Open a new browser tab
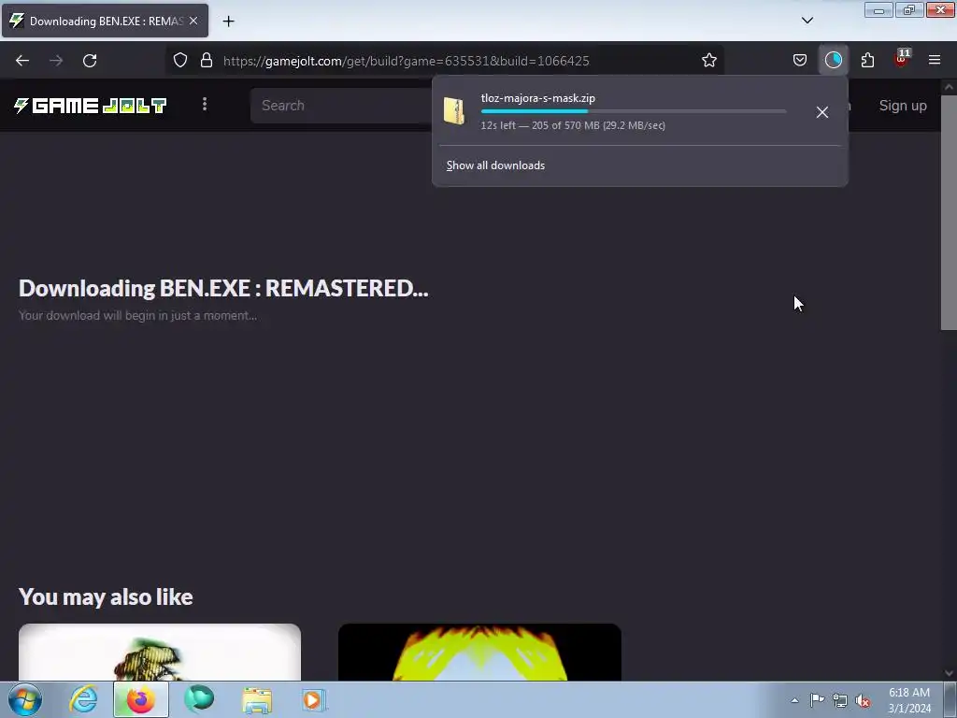Image resolution: width=957 pixels, height=718 pixels. tap(228, 22)
